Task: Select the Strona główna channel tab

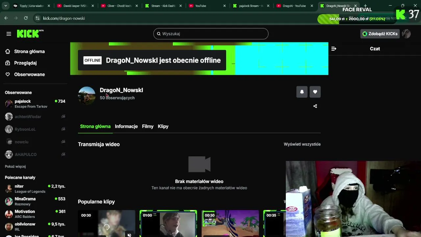Action: tap(95, 126)
